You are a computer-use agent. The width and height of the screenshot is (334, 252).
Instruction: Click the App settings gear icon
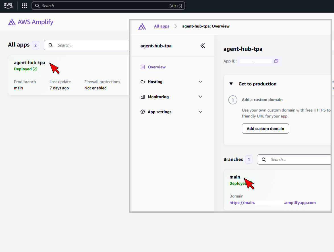point(143,112)
